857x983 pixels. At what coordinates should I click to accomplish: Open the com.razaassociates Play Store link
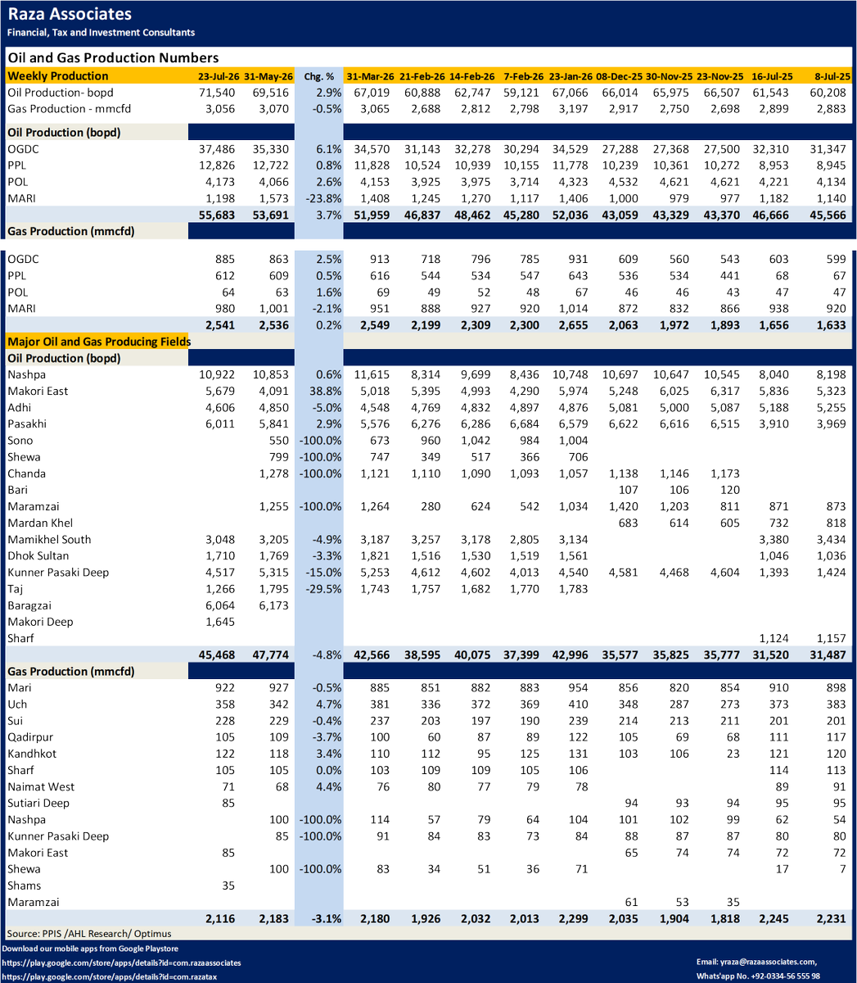122,963
